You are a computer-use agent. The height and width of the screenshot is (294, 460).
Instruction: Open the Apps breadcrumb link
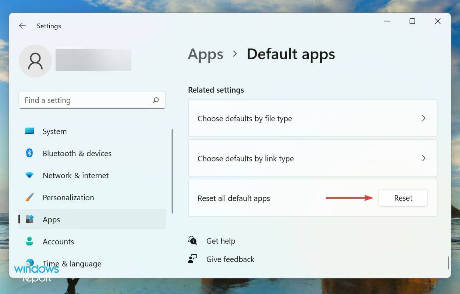pos(205,54)
